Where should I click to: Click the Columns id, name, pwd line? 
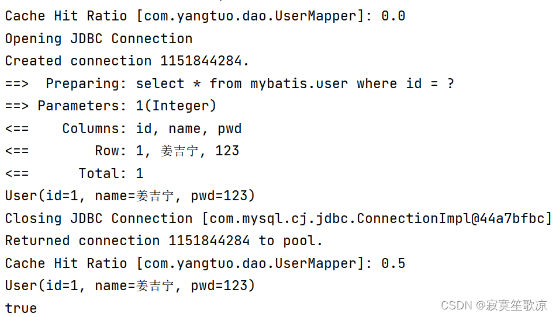pos(123,128)
